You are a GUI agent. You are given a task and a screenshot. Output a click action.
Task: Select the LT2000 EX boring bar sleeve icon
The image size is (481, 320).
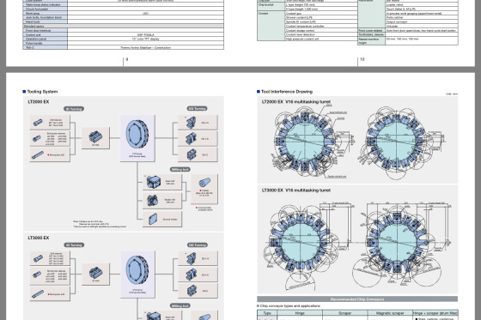click(37, 138)
